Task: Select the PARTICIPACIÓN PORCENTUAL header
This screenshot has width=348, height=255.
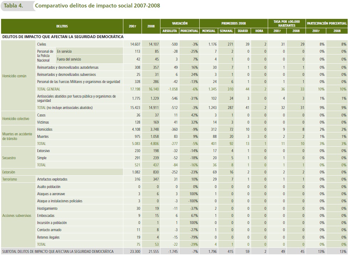Action: click(327, 23)
